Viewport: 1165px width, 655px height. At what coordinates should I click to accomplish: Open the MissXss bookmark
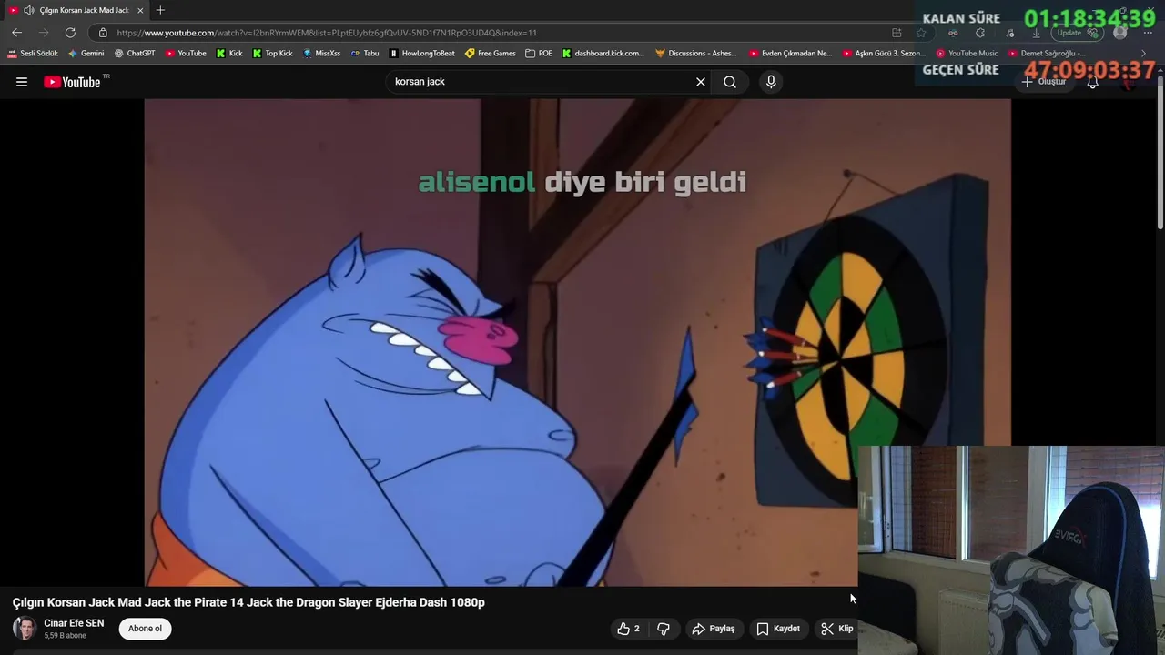[322, 54]
